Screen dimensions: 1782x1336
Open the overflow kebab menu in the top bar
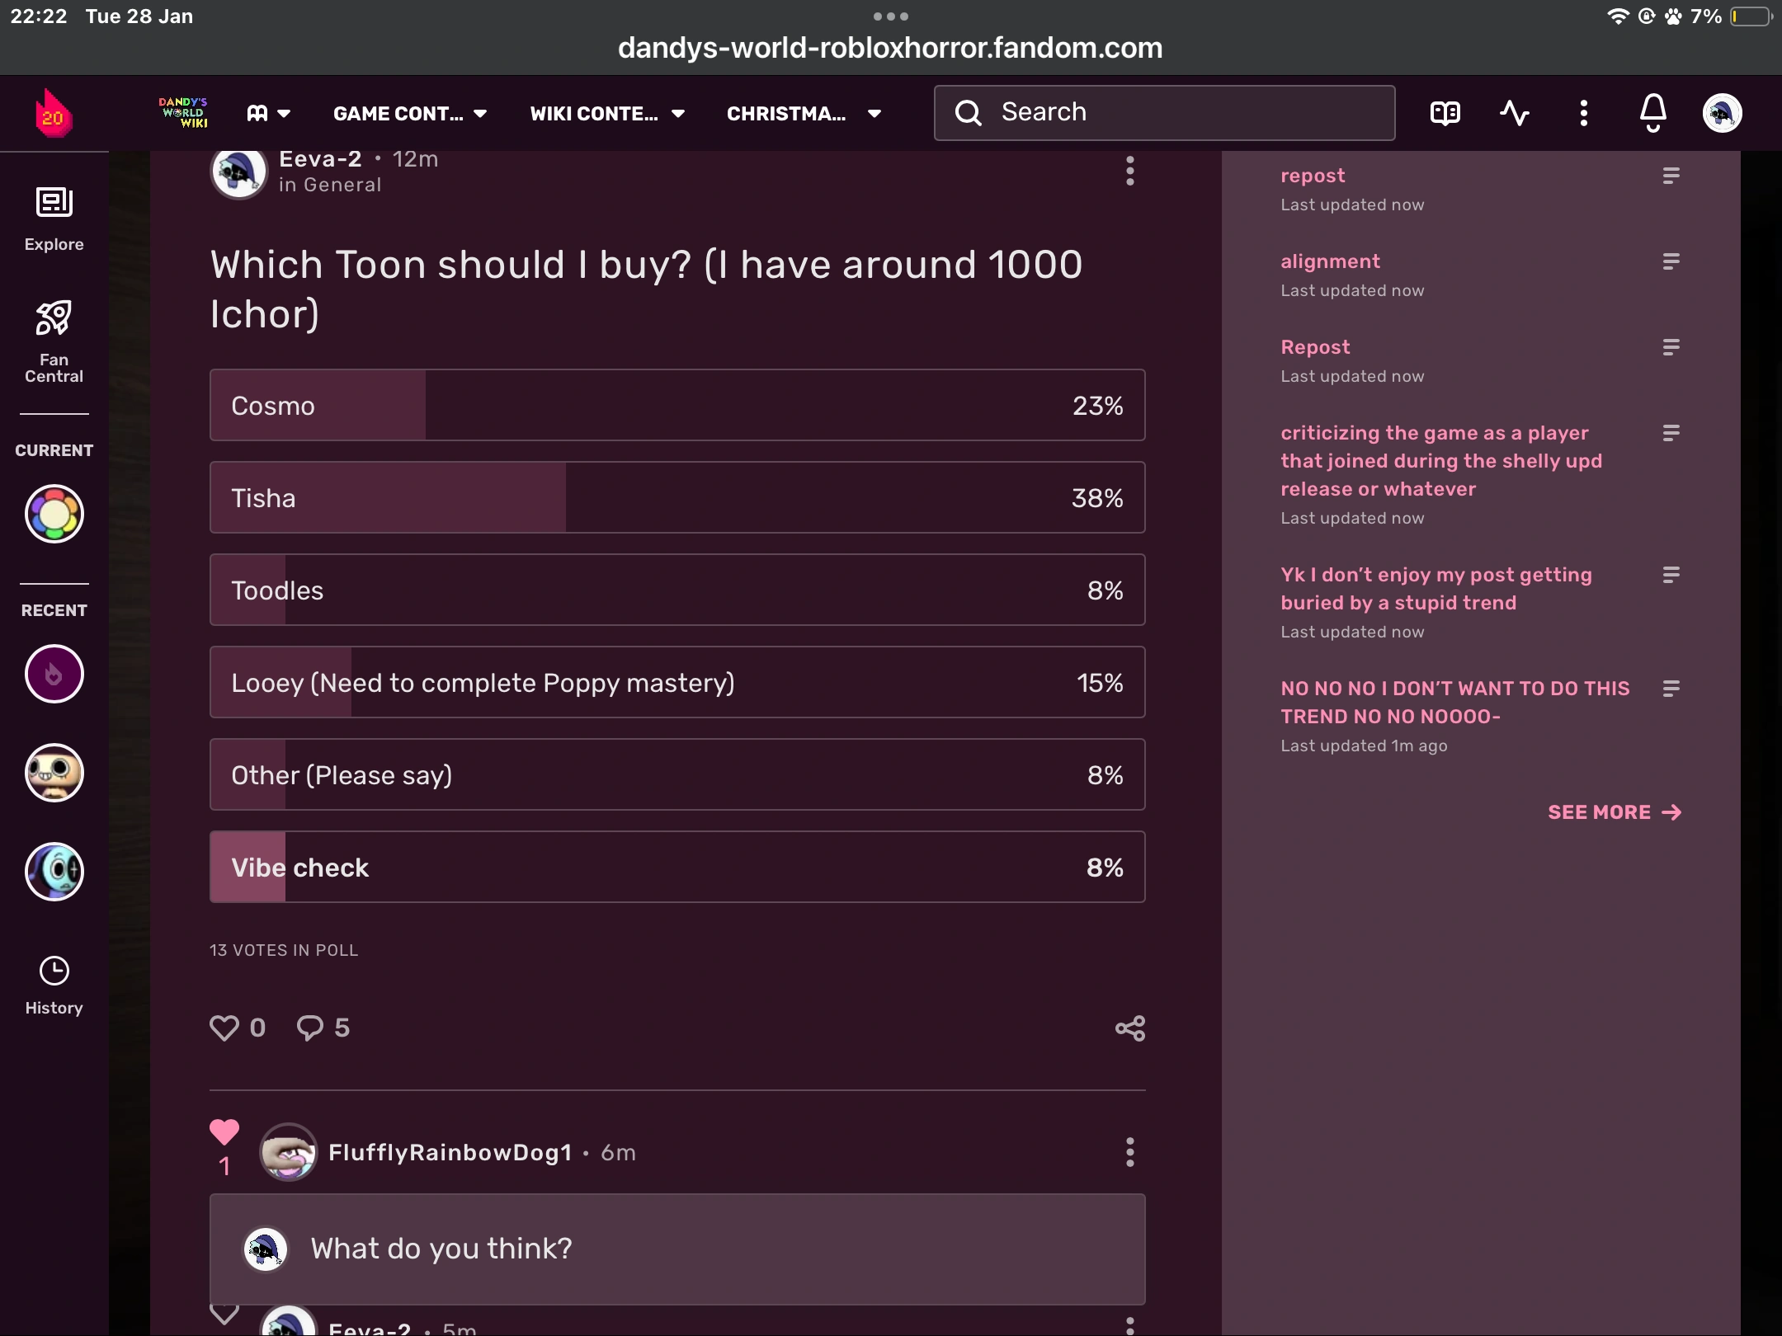click(1582, 113)
